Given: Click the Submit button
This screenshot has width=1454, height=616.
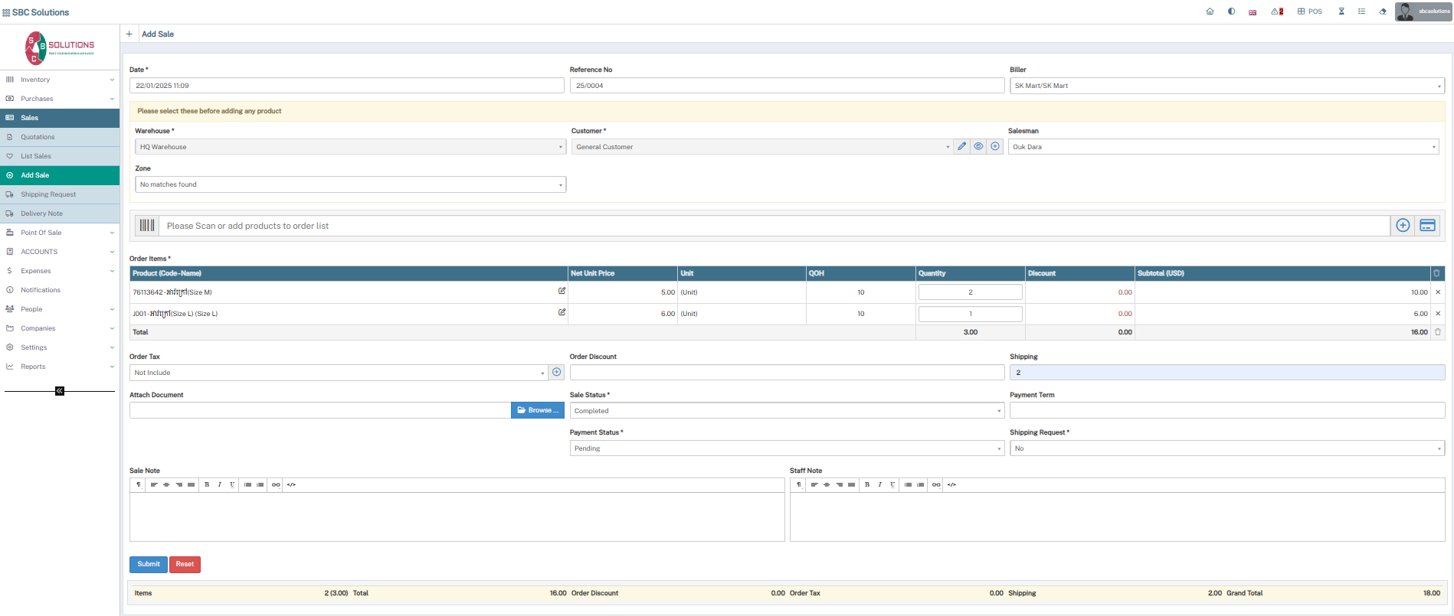Looking at the screenshot, I should click(149, 564).
